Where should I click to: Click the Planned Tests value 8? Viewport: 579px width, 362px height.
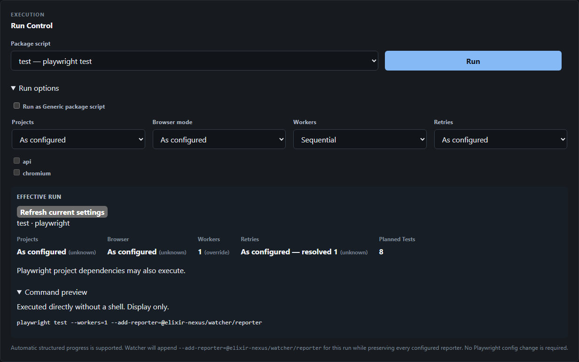381,252
